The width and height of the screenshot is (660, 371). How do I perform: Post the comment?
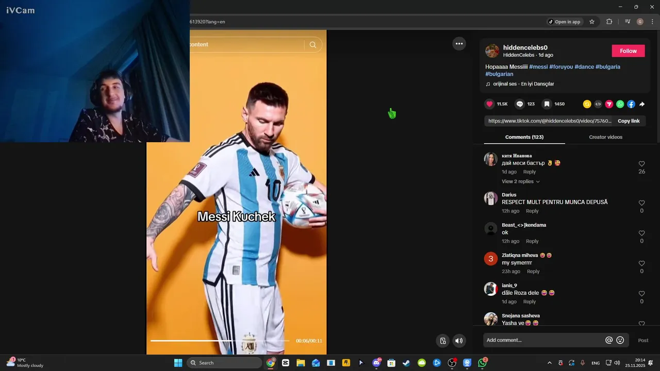tap(643, 340)
